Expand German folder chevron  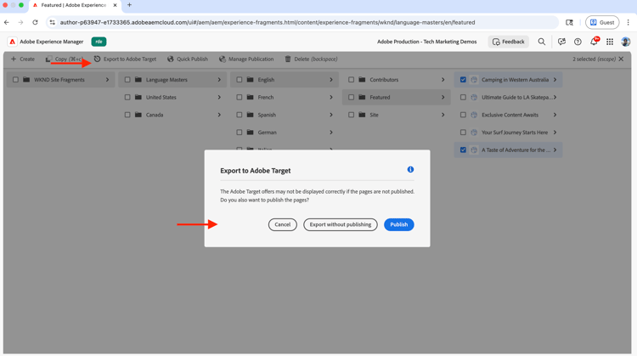pyautogui.click(x=331, y=132)
